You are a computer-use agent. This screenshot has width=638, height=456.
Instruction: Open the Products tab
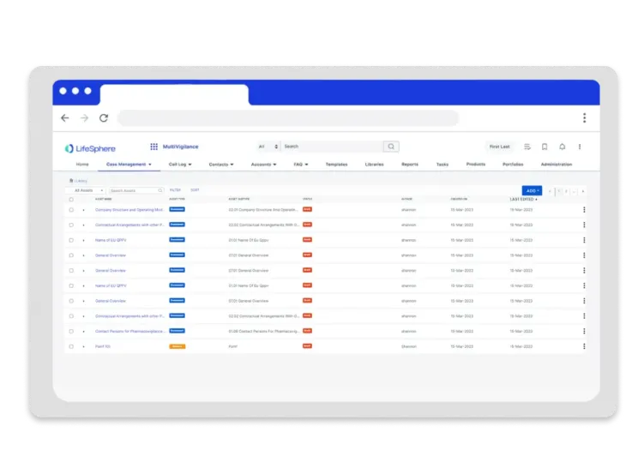476,165
